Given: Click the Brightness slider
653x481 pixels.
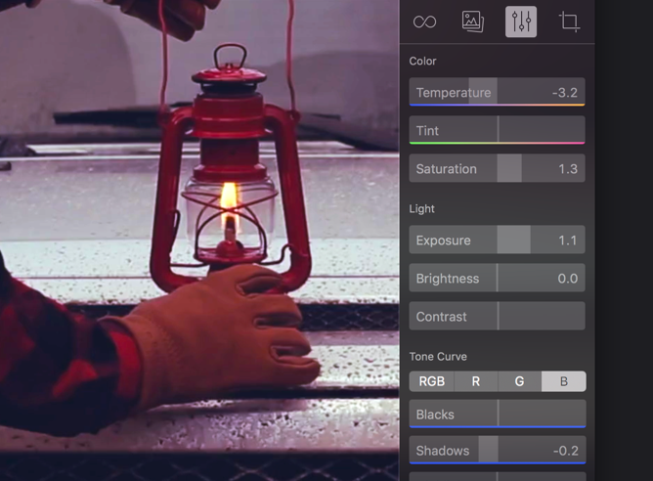Looking at the screenshot, I should 497,279.
